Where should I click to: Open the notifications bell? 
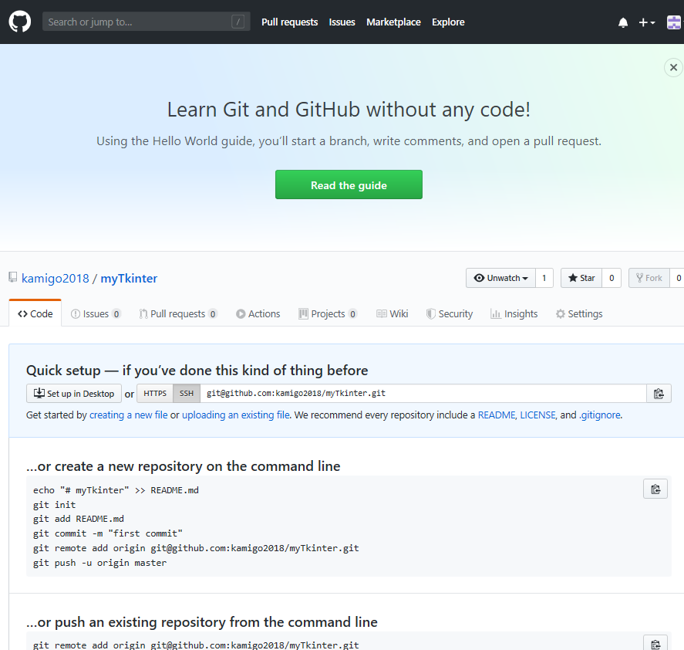pos(623,22)
